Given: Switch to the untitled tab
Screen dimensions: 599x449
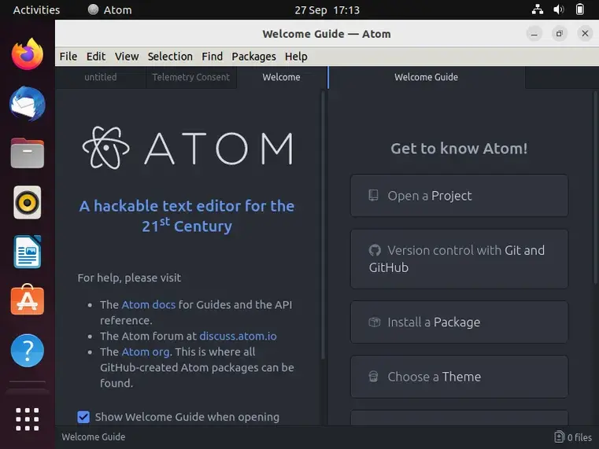Looking at the screenshot, I should tap(101, 77).
